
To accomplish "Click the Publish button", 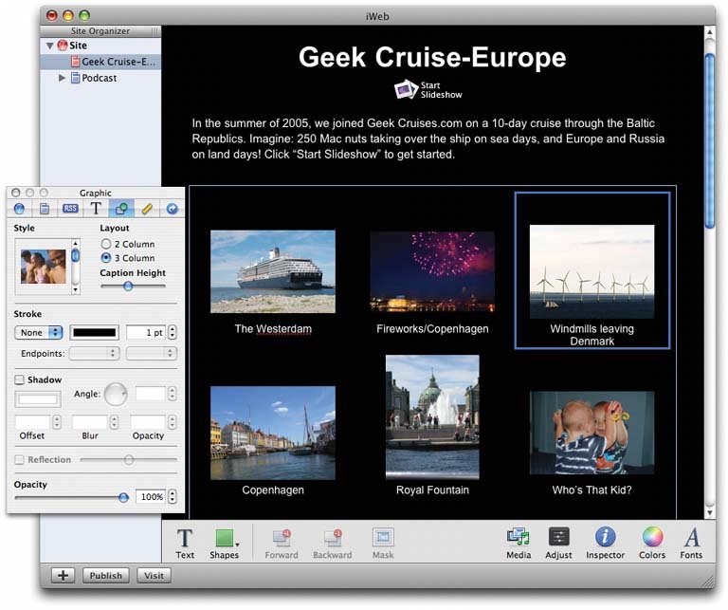I will click(x=105, y=576).
